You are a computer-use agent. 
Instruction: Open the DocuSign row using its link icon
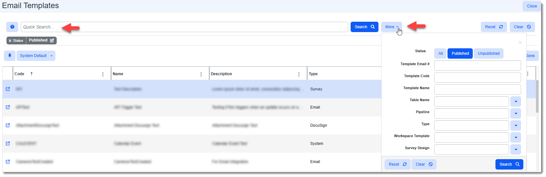(x=8, y=125)
